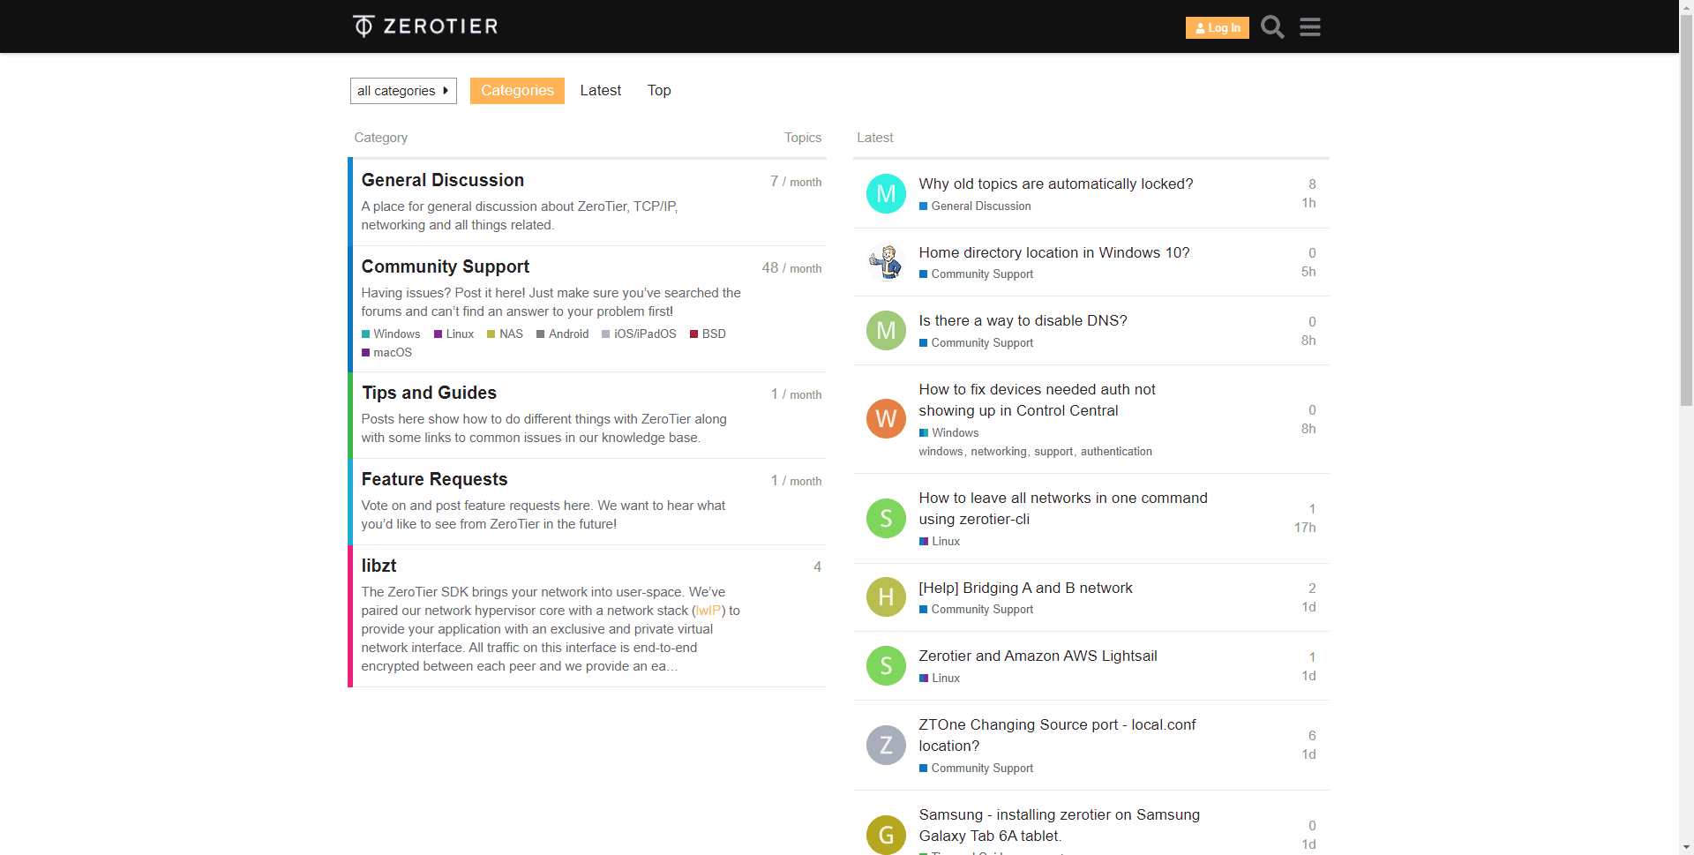Click the Linux badge under AWS Lightsail topic
The height and width of the screenshot is (855, 1694).
click(940, 678)
